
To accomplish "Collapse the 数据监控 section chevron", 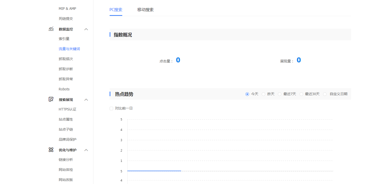I will pyautogui.click(x=86, y=29).
